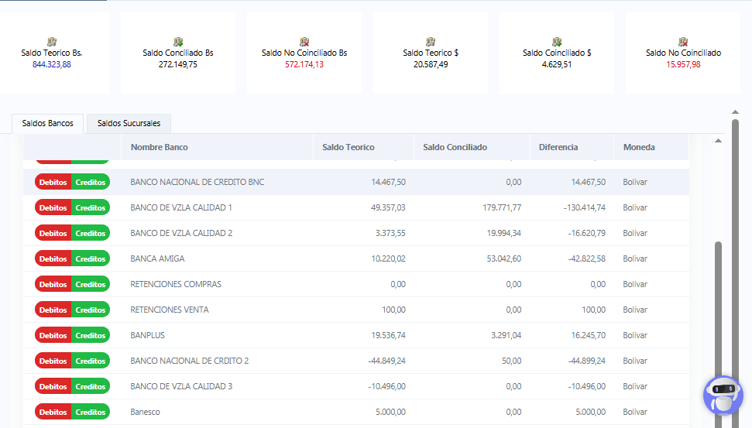
Task: Sort by Nombre Banco column header
Action: pyautogui.click(x=159, y=147)
